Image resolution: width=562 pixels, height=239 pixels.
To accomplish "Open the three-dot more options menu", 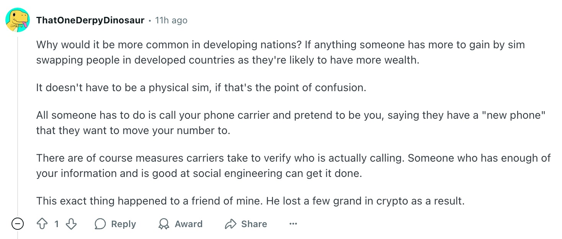I will coord(293,224).
